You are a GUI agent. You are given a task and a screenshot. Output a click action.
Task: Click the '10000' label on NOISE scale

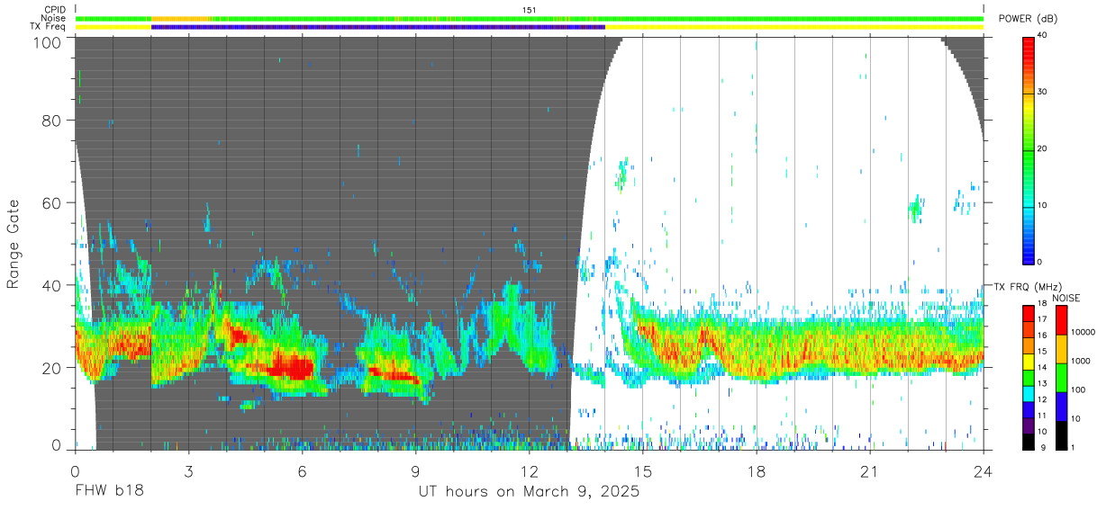[x=1083, y=332]
